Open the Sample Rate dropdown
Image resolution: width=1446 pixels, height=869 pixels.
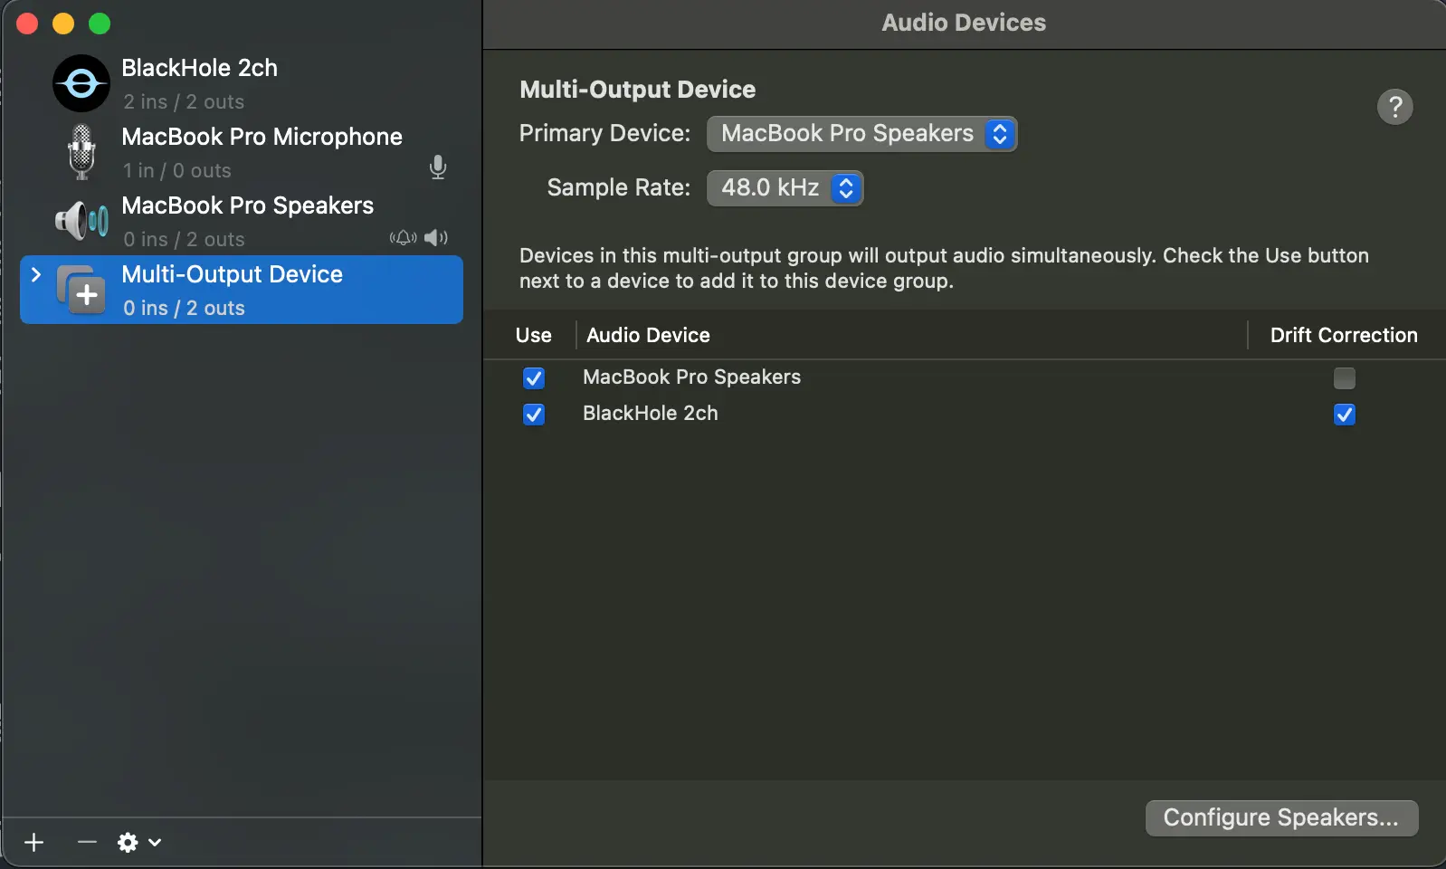point(785,188)
